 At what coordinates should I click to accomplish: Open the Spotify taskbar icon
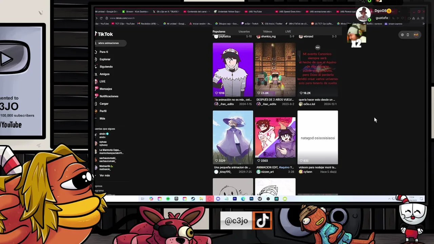pos(168,199)
